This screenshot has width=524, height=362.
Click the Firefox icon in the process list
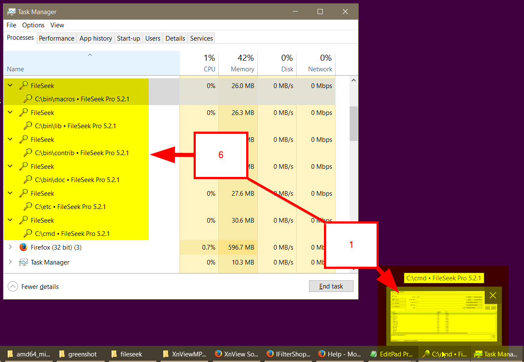[24, 247]
